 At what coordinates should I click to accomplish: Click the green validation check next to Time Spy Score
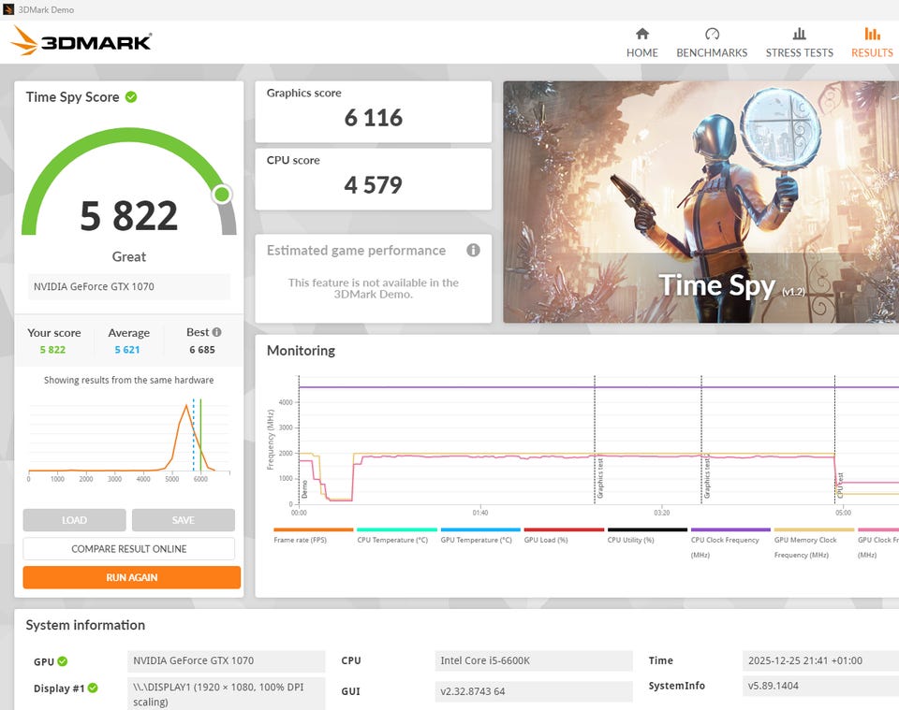point(131,96)
